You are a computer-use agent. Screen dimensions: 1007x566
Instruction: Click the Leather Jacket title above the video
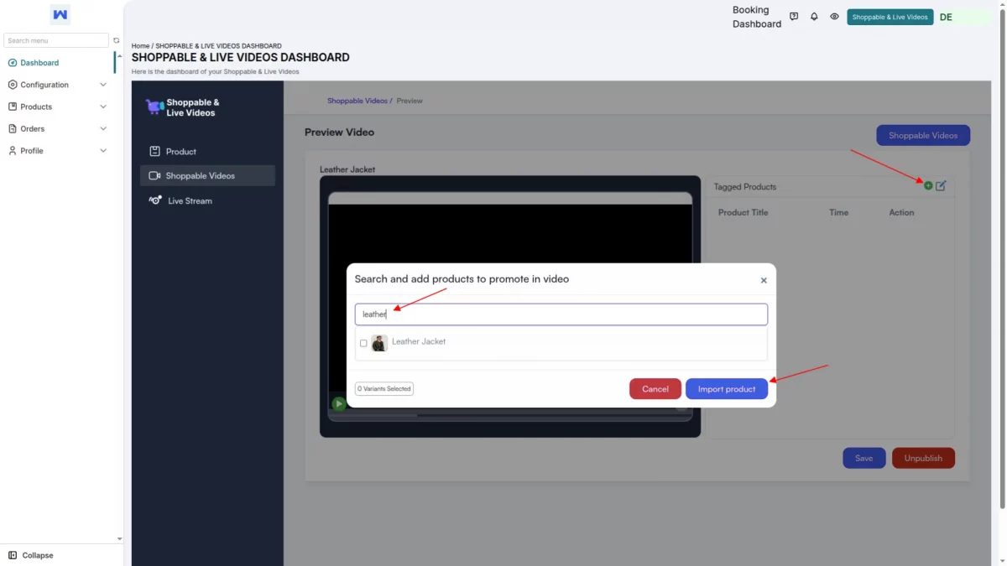click(x=347, y=169)
